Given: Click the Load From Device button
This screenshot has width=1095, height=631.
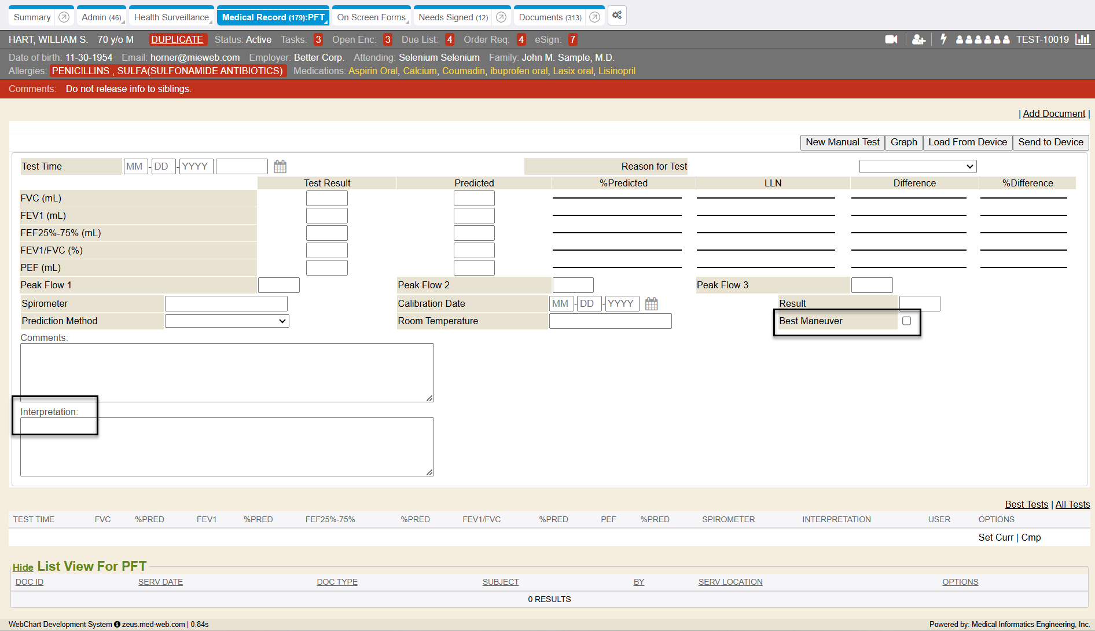Looking at the screenshot, I should pyautogui.click(x=967, y=142).
